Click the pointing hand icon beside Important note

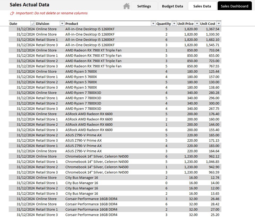point(12,13)
